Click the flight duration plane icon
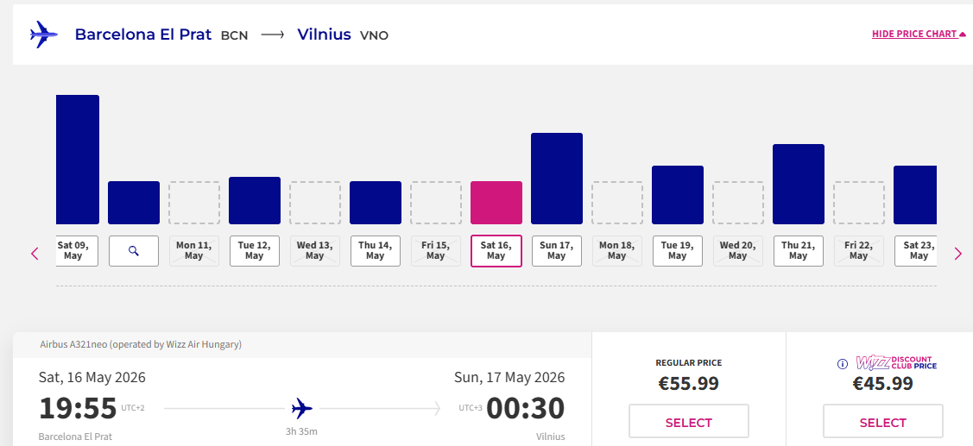The height and width of the screenshot is (446, 973). click(x=301, y=407)
